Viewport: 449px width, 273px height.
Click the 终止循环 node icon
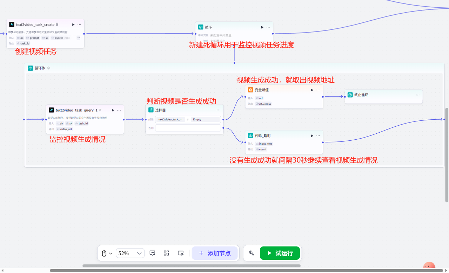(x=350, y=95)
